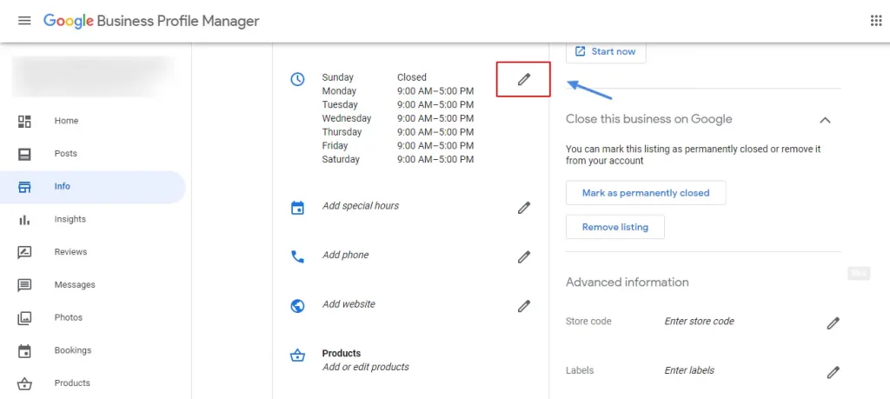Open the Google apps grid

click(x=875, y=21)
